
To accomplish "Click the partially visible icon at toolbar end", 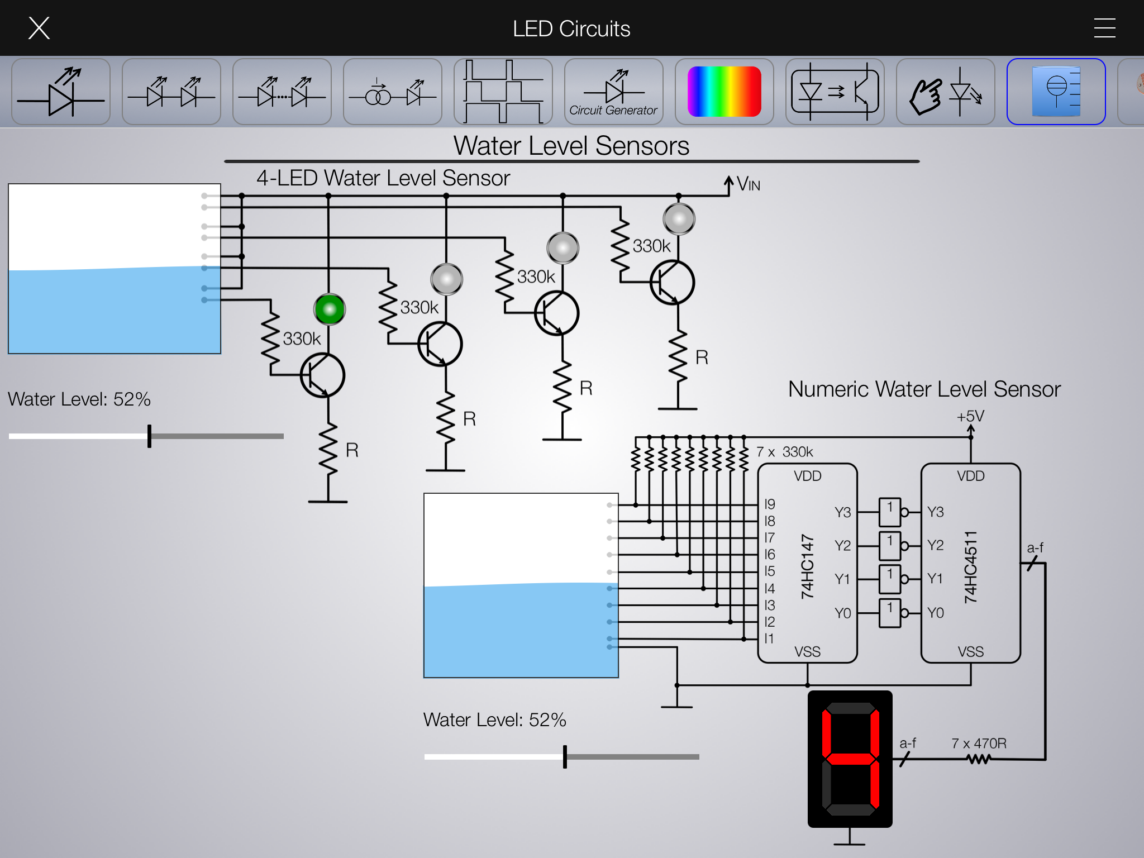I will 1134,92.
